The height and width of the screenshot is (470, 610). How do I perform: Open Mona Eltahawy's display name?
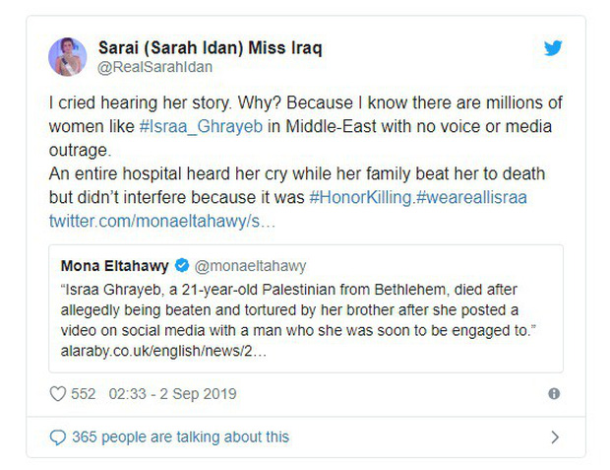pyautogui.click(x=115, y=265)
